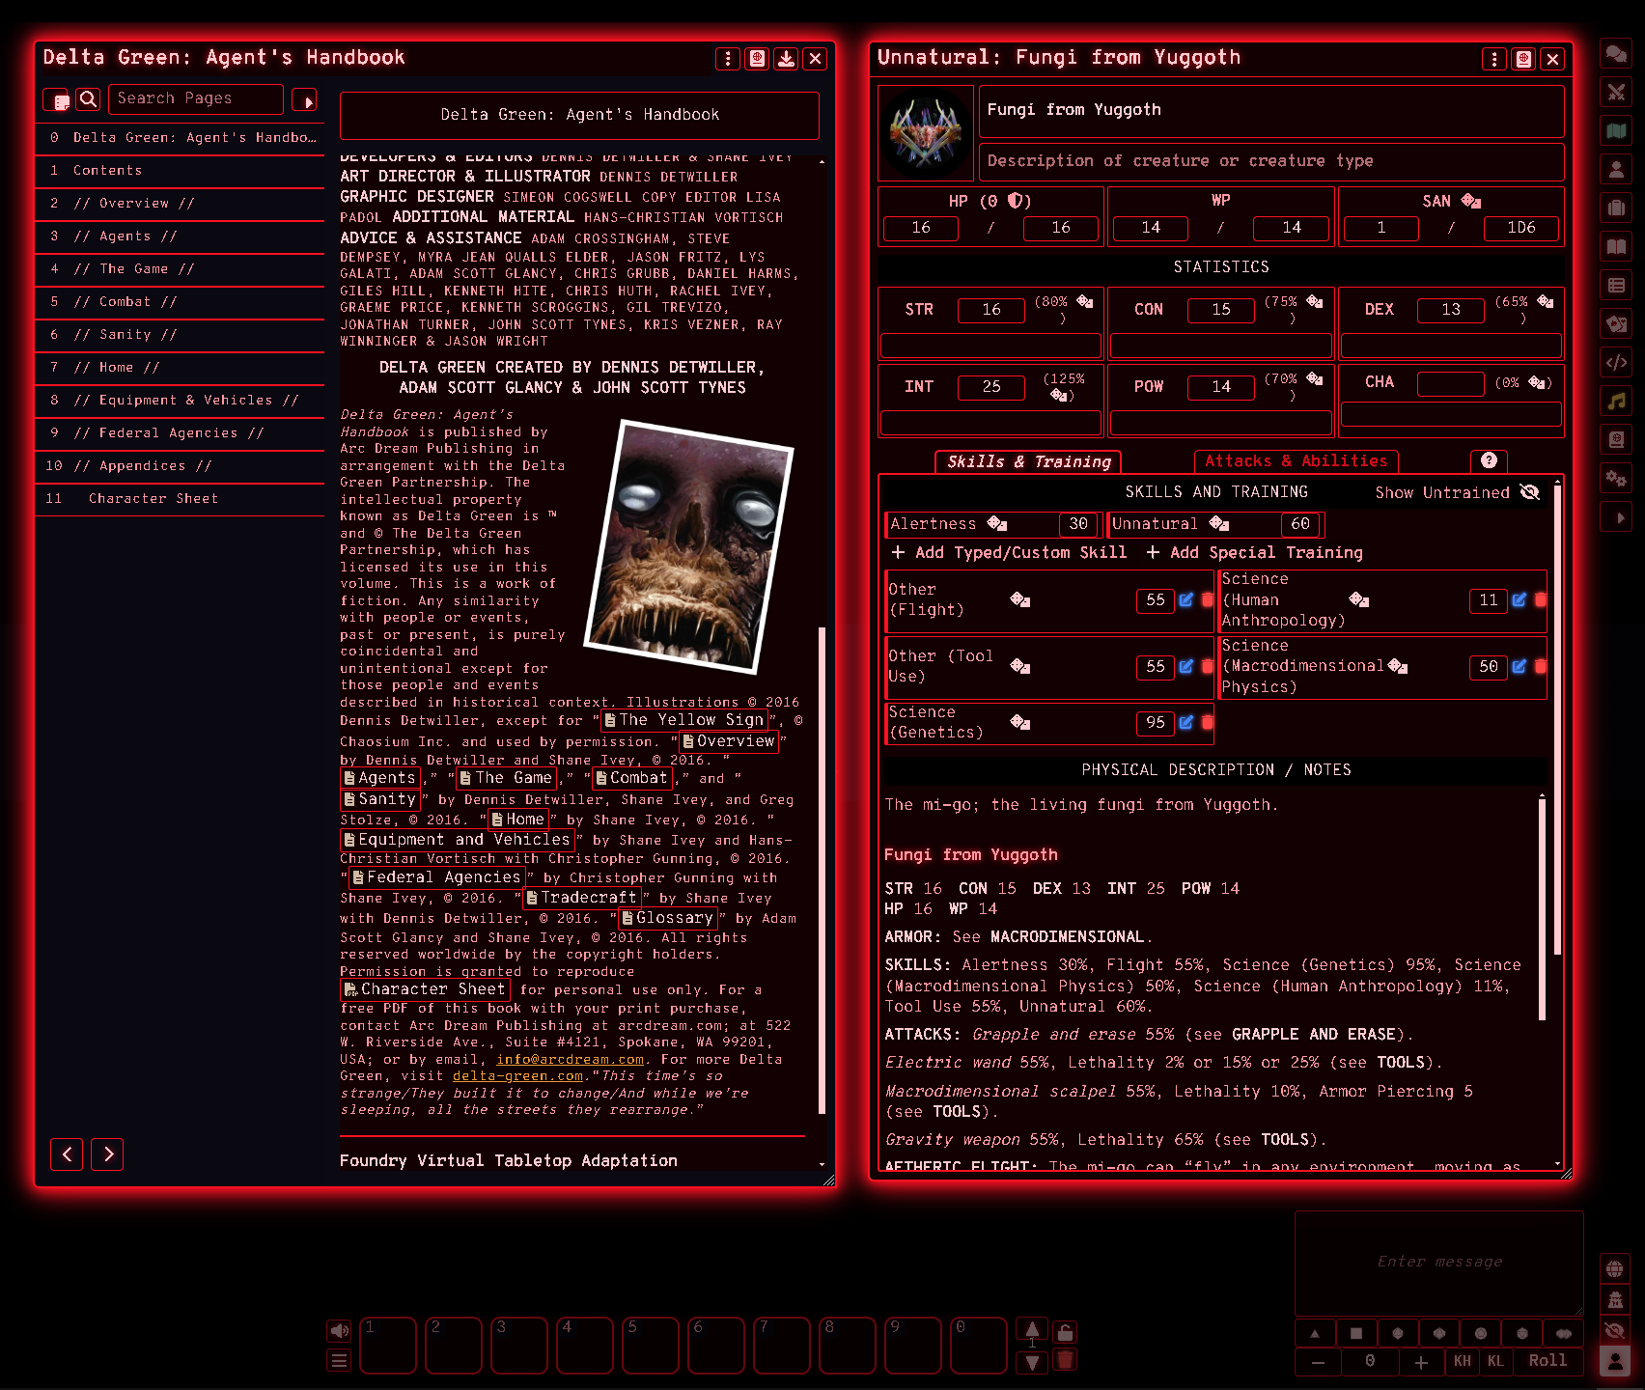The image size is (1645, 1390).
Task: Open the hotbar menu hamburger icon
Action: 339,1361
